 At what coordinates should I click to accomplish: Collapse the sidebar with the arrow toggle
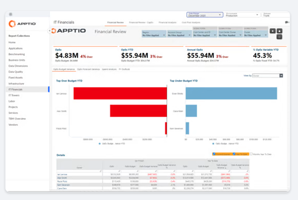(49, 30)
